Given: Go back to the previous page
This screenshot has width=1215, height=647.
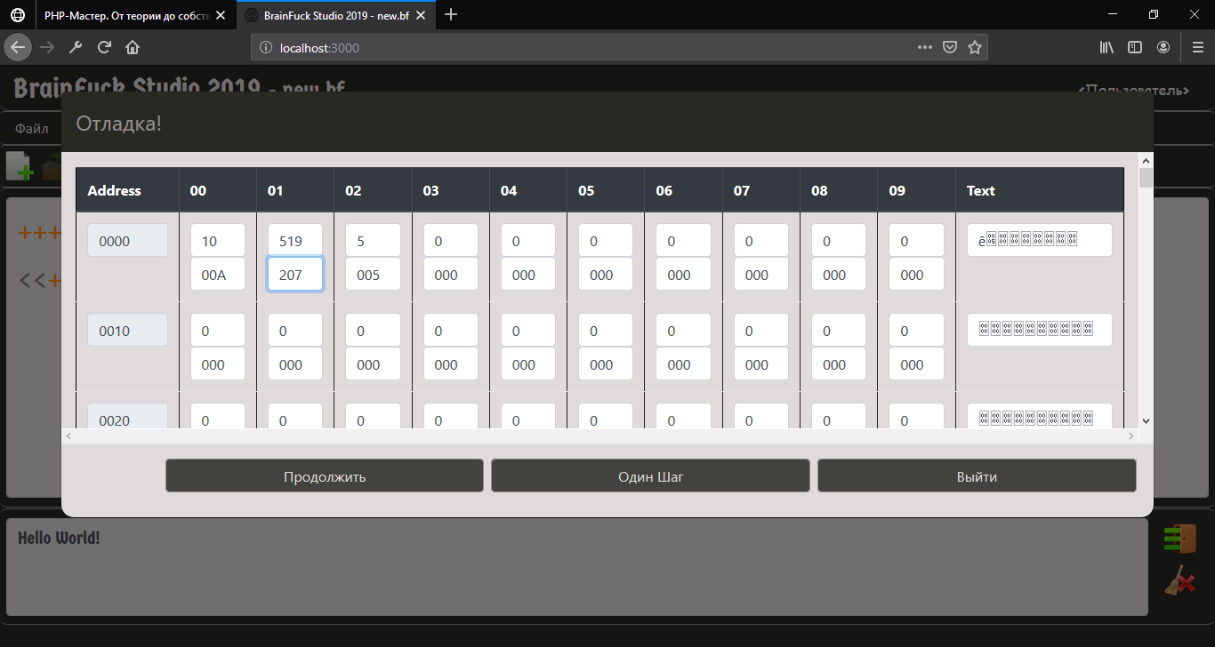Looking at the screenshot, I should (18, 47).
